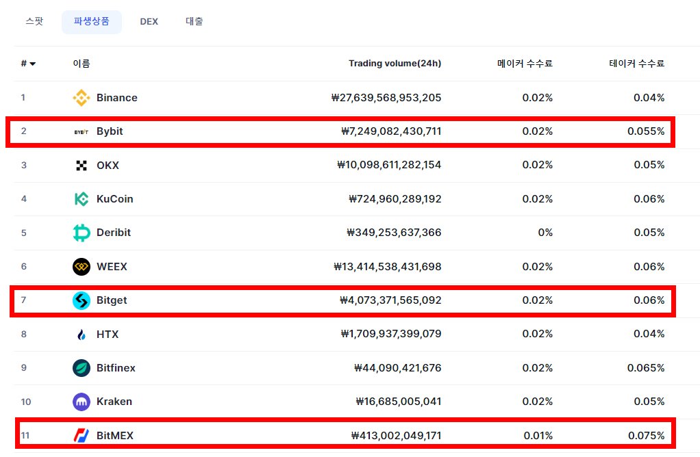Click the HTX flame logo icon
The image size is (700, 457).
point(82,335)
